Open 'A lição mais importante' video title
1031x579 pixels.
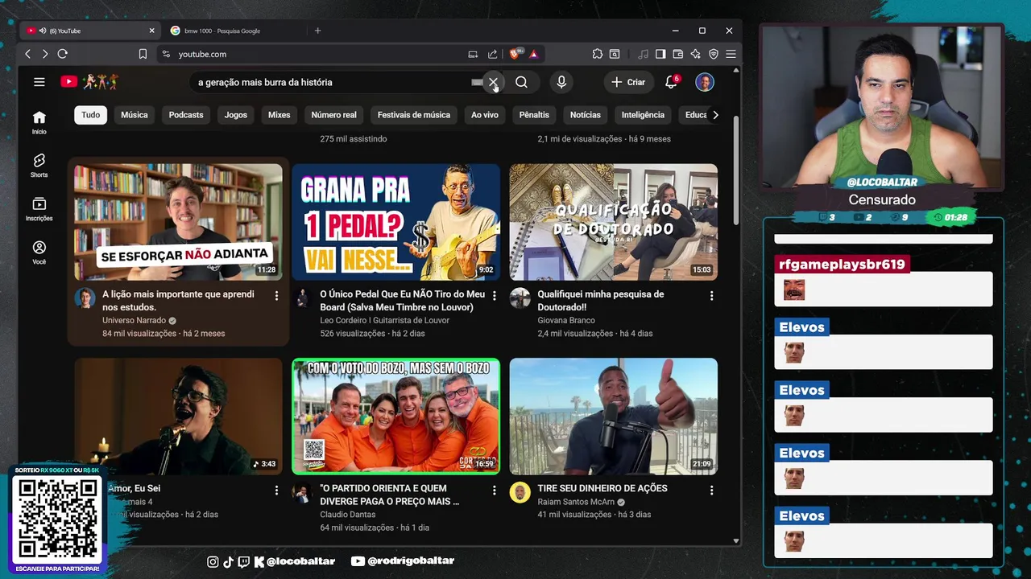178,301
